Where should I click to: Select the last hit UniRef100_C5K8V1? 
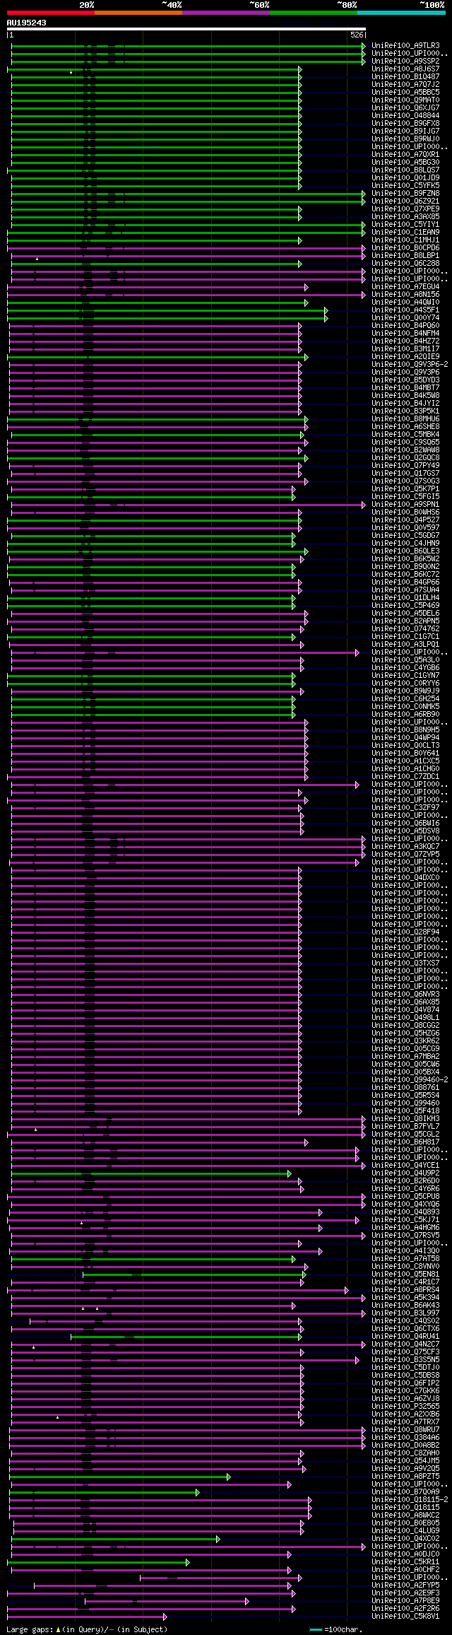pyautogui.click(x=405, y=1617)
